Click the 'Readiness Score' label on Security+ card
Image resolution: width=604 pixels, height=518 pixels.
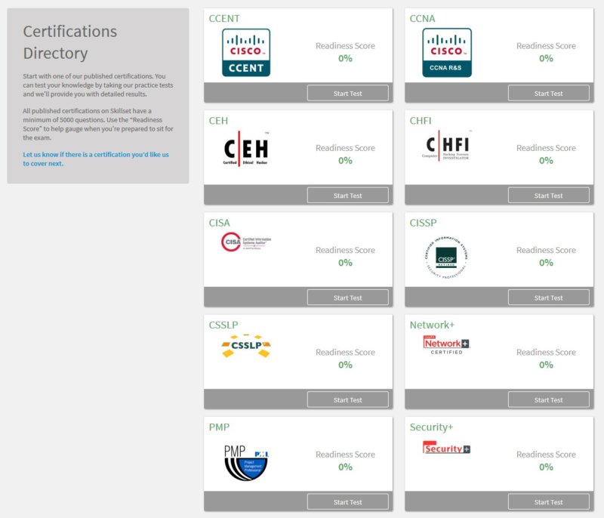546,455
